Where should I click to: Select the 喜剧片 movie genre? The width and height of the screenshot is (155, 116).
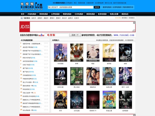coord(46,18)
